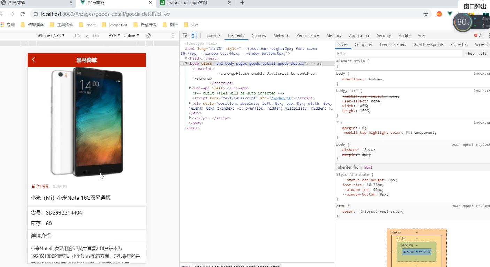This screenshot has width=490, height=267.
Task: Open the Performance tab
Action: click(x=308, y=35)
